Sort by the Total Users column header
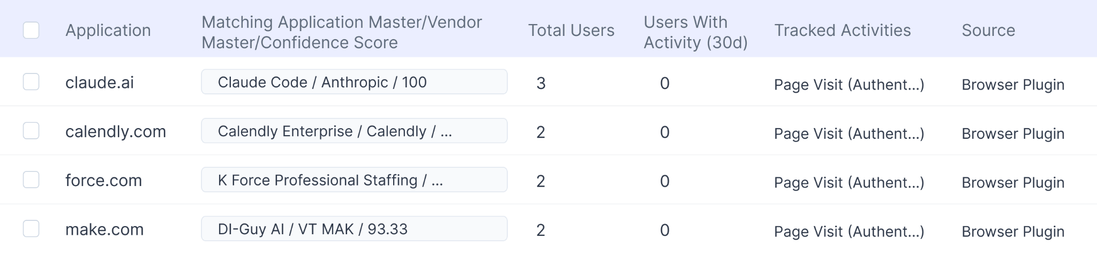 (571, 31)
